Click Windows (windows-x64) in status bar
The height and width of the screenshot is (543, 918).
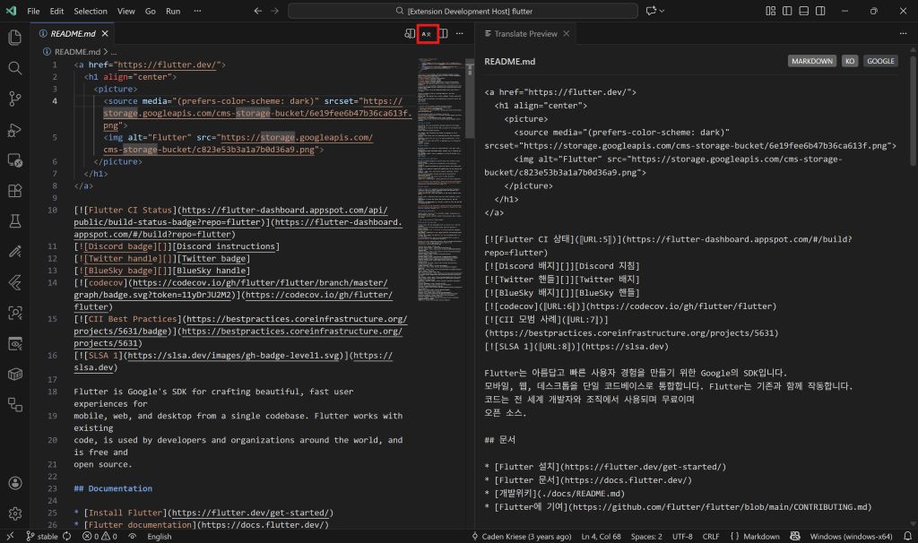coord(851,536)
